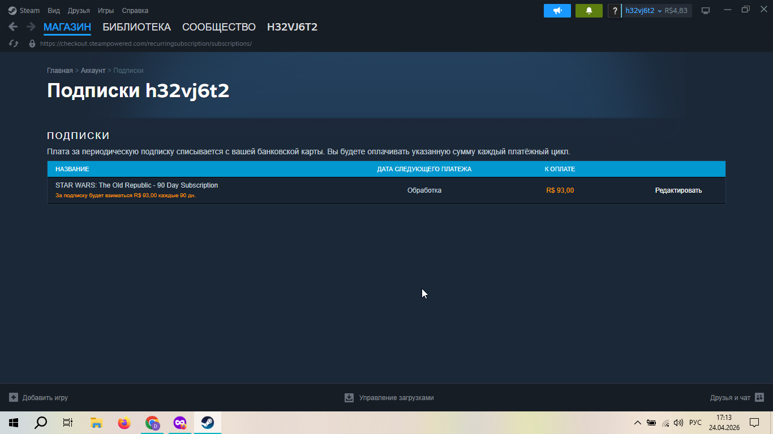The width and height of the screenshot is (773, 434).
Task: Click the checkout URL address bar
Action: pyautogui.click(x=146, y=44)
